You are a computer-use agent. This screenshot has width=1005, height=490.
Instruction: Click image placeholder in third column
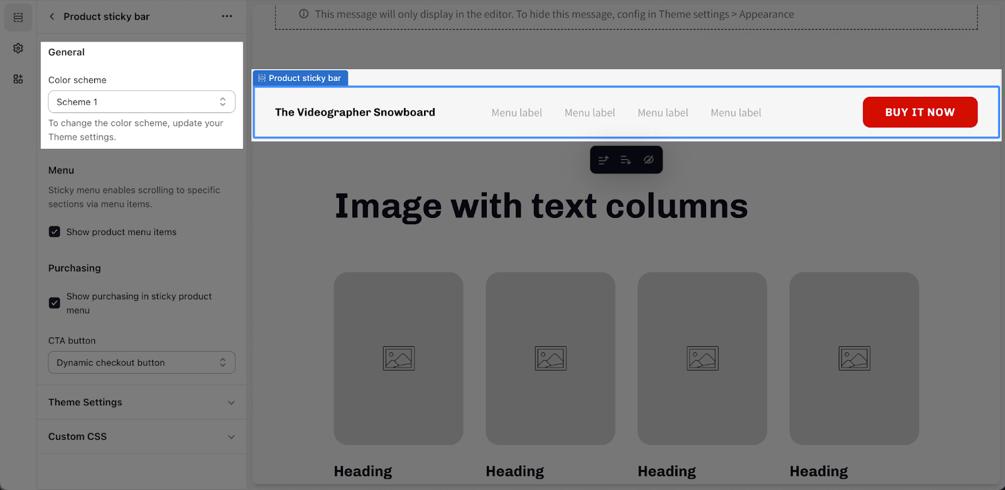coord(702,358)
